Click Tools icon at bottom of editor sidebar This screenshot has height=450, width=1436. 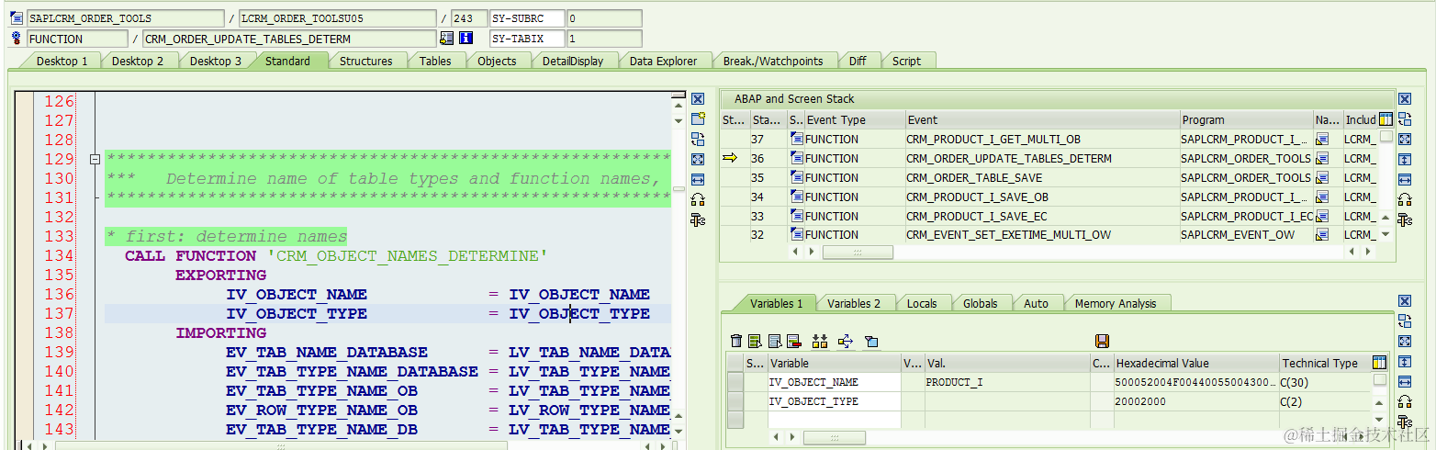tap(698, 219)
